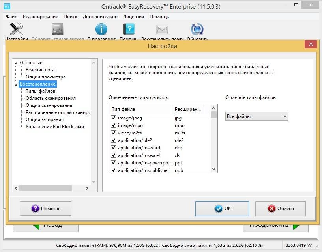Screen dimensions: 322x252
Task: Click the tree horizontal scrollbar thumb
Action: pyautogui.click(x=46, y=188)
